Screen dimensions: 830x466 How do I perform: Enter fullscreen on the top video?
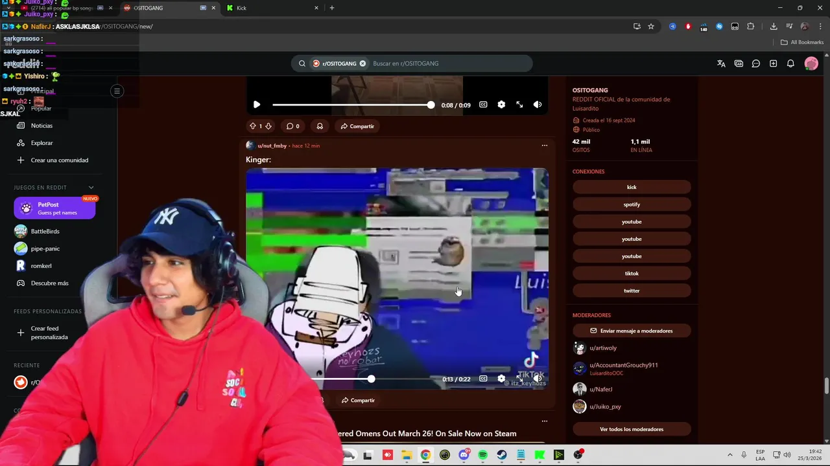tap(519, 105)
